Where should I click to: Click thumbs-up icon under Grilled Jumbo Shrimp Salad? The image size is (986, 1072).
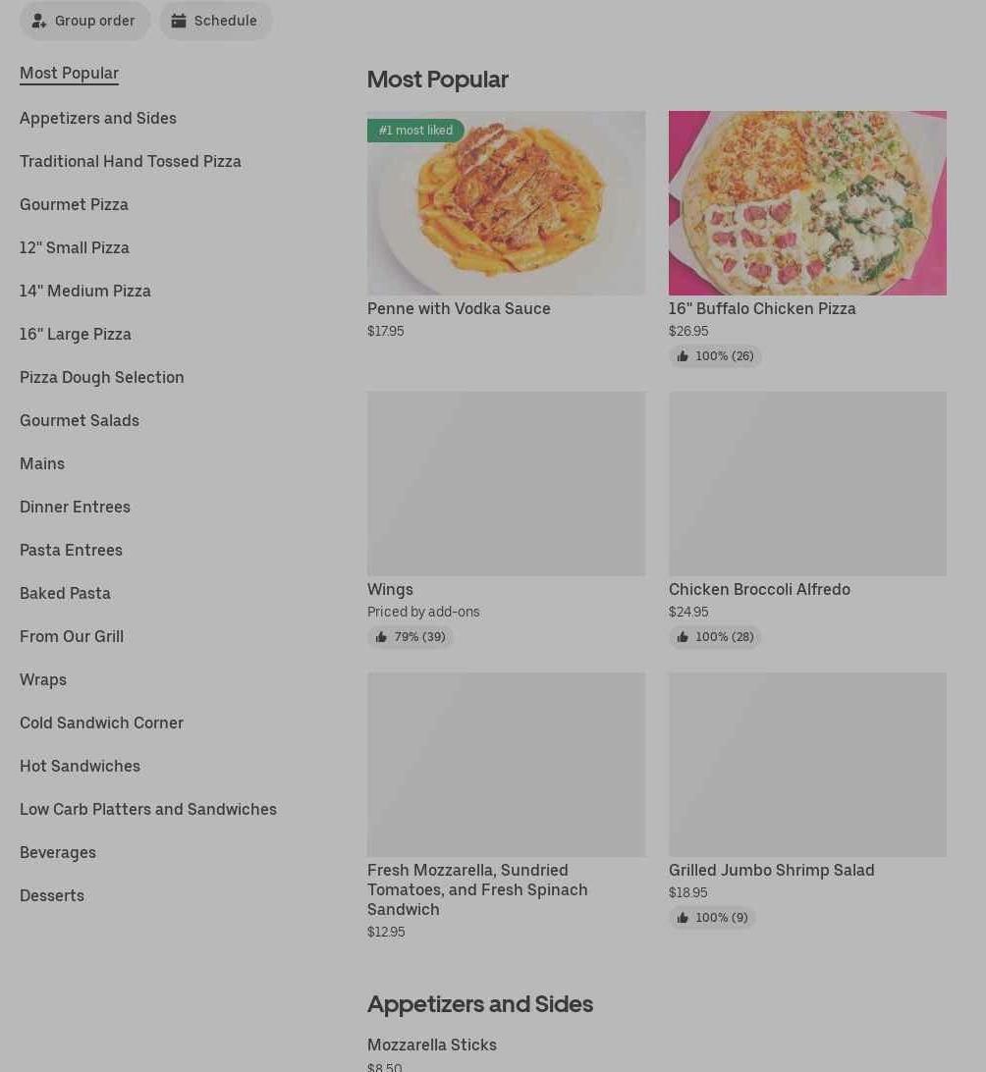click(x=683, y=918)
